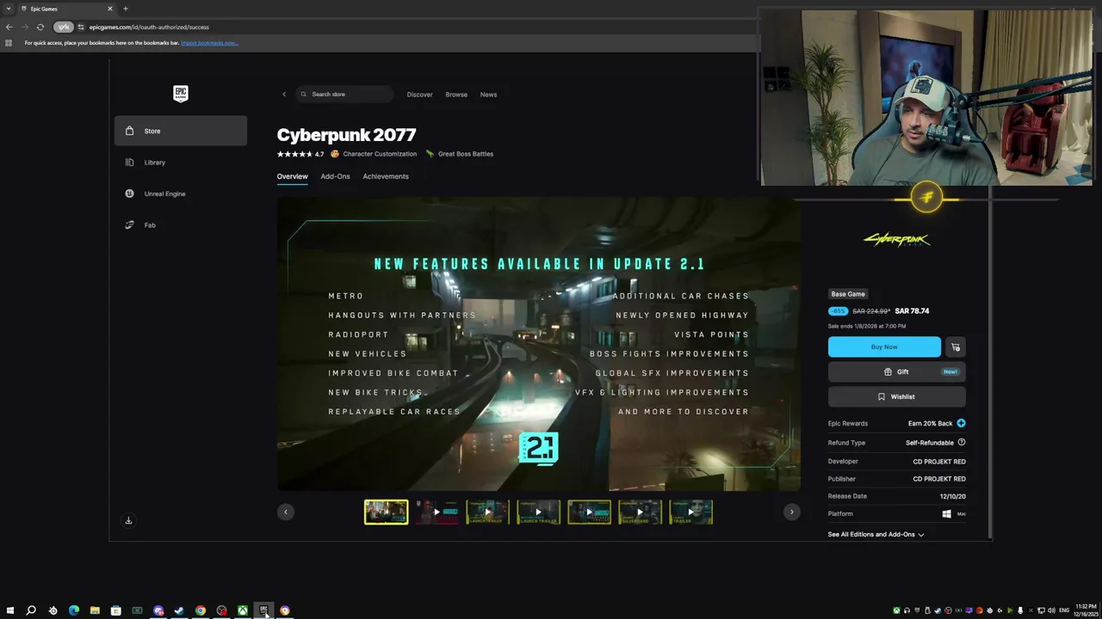This screenshot has height=619, width=1102.
Task: Open File Explorer from the taskbar
Action: click(x=95, y=610)
